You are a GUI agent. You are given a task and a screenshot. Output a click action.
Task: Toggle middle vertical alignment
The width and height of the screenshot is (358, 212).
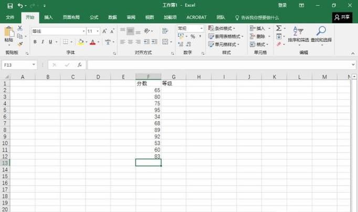[x=130, y=31]
